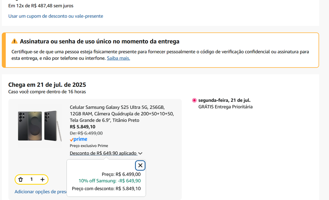Click the 10% off Samsung discount line
The image size is (329, 200).
click(x=110, y=181)
